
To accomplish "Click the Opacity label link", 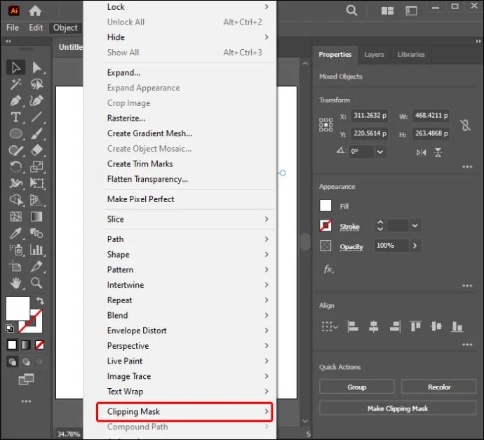I will click(x=351, y=247).
